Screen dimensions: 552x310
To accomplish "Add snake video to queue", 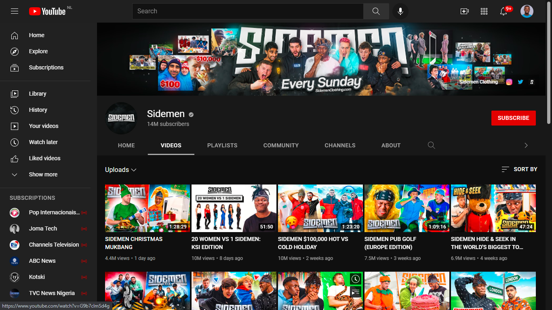I will pos(355,292).
